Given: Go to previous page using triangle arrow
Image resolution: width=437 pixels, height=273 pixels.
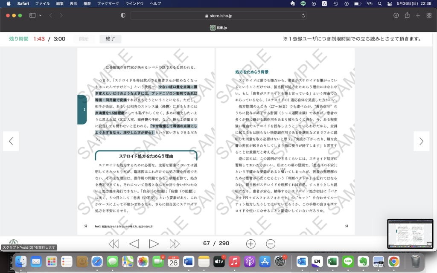Looking at the screenshot, I should (x=134, y=244).
